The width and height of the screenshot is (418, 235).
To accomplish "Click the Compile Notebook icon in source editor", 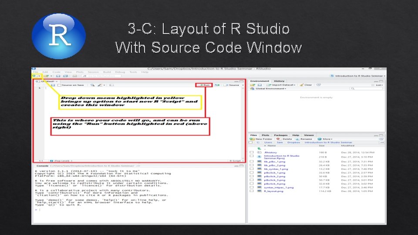I will click(x=112, y=85).
